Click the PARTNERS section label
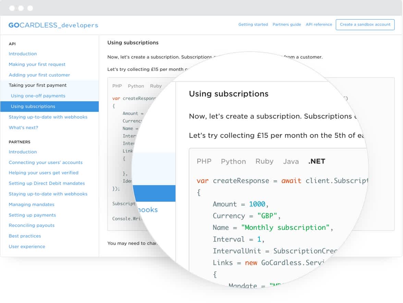 click(20, 142)
